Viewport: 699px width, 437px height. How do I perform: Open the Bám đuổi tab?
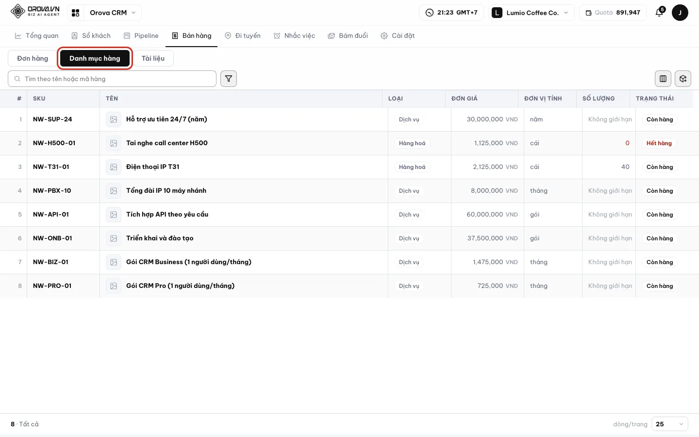coord(348,35)
